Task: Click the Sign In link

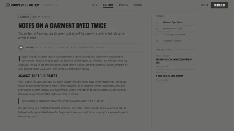Action: [x=204, y=5]
